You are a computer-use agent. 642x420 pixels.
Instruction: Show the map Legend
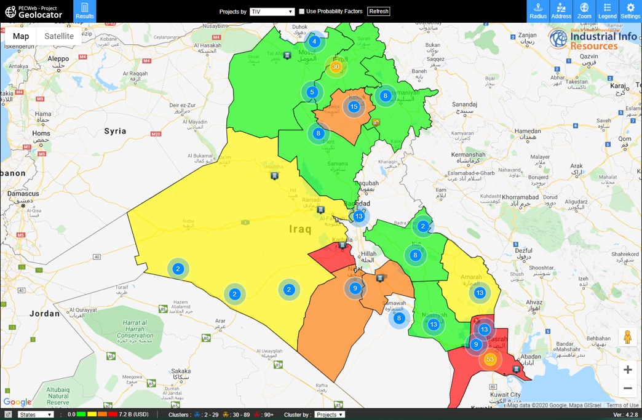point(607,11)
